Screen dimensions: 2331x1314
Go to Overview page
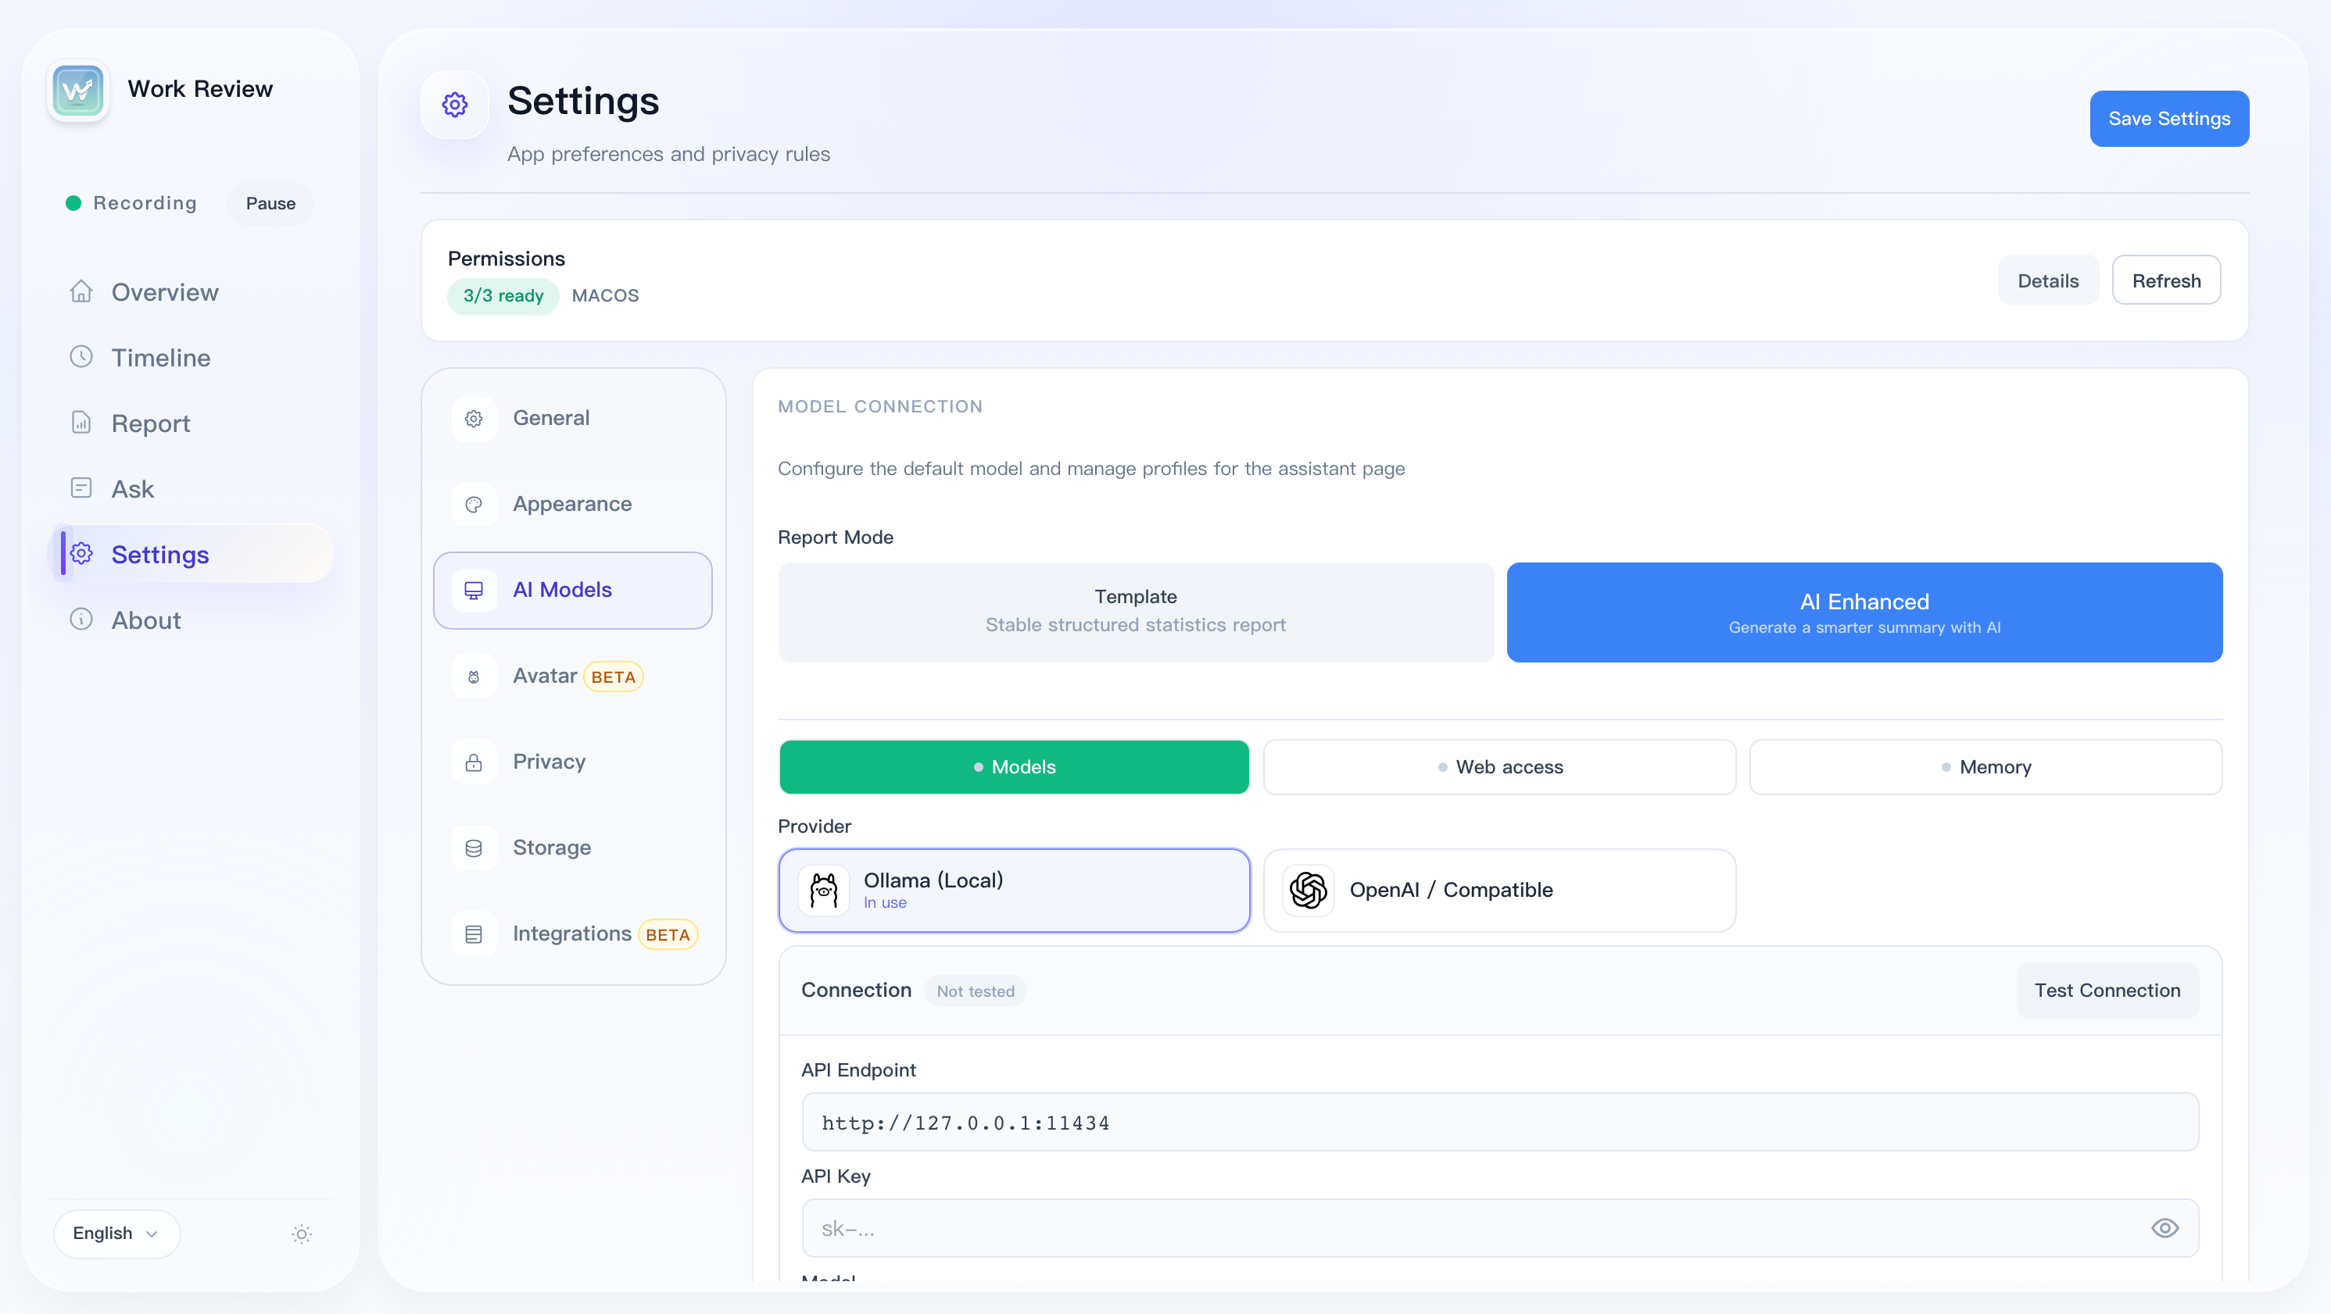190,292
